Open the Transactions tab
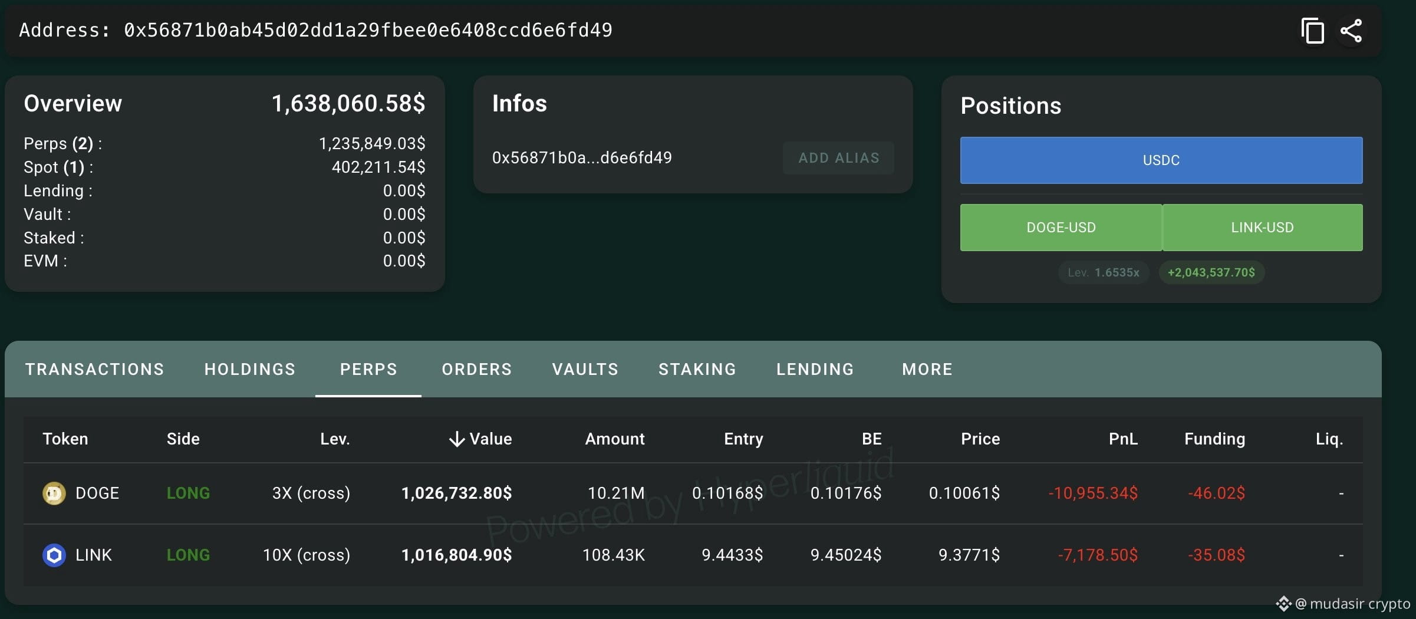The width and height of the screenshot is (1416, 619). click(x=94, y=369)
